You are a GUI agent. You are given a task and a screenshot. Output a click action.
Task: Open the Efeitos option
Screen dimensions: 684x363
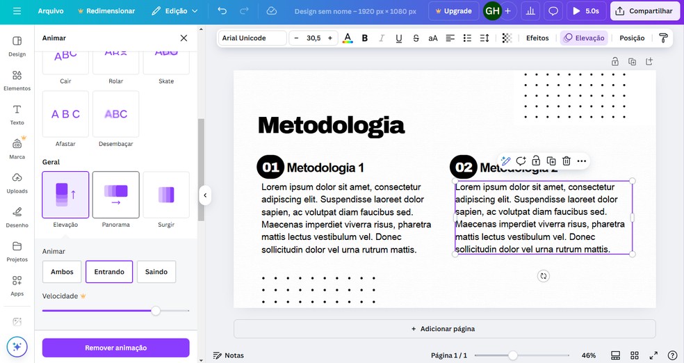click(x=537, y=38)
